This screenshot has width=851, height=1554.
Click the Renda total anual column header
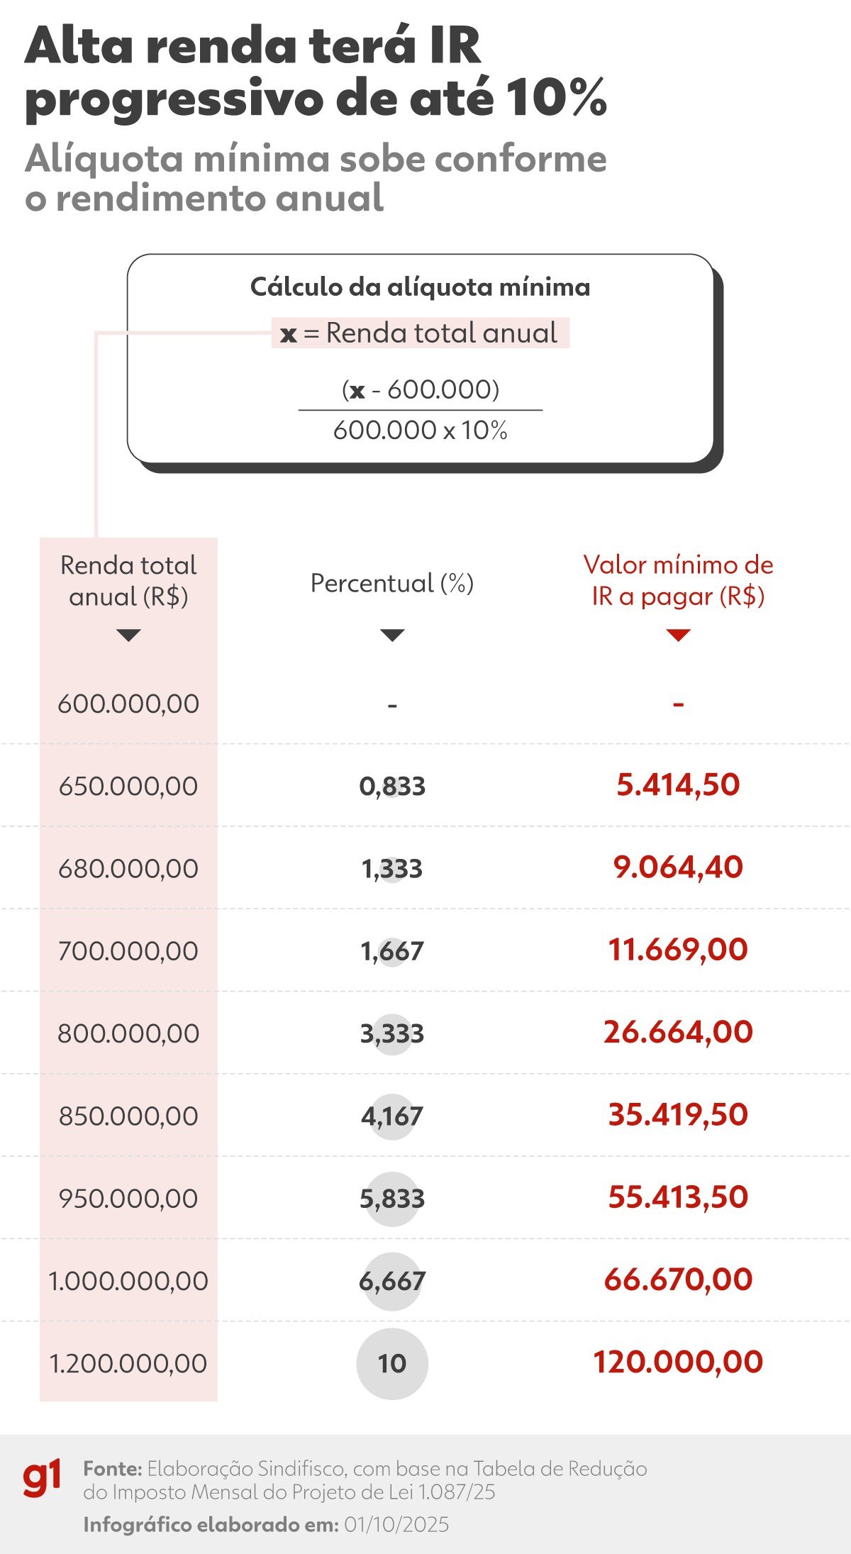click(128, 581)
